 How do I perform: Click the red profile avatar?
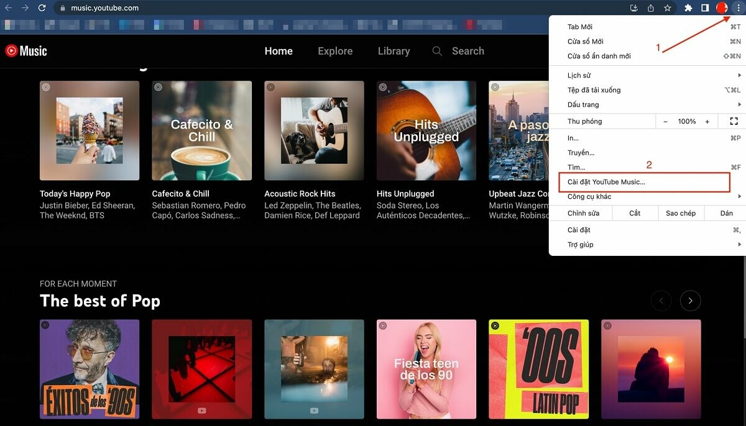click(x=722, y=8)
